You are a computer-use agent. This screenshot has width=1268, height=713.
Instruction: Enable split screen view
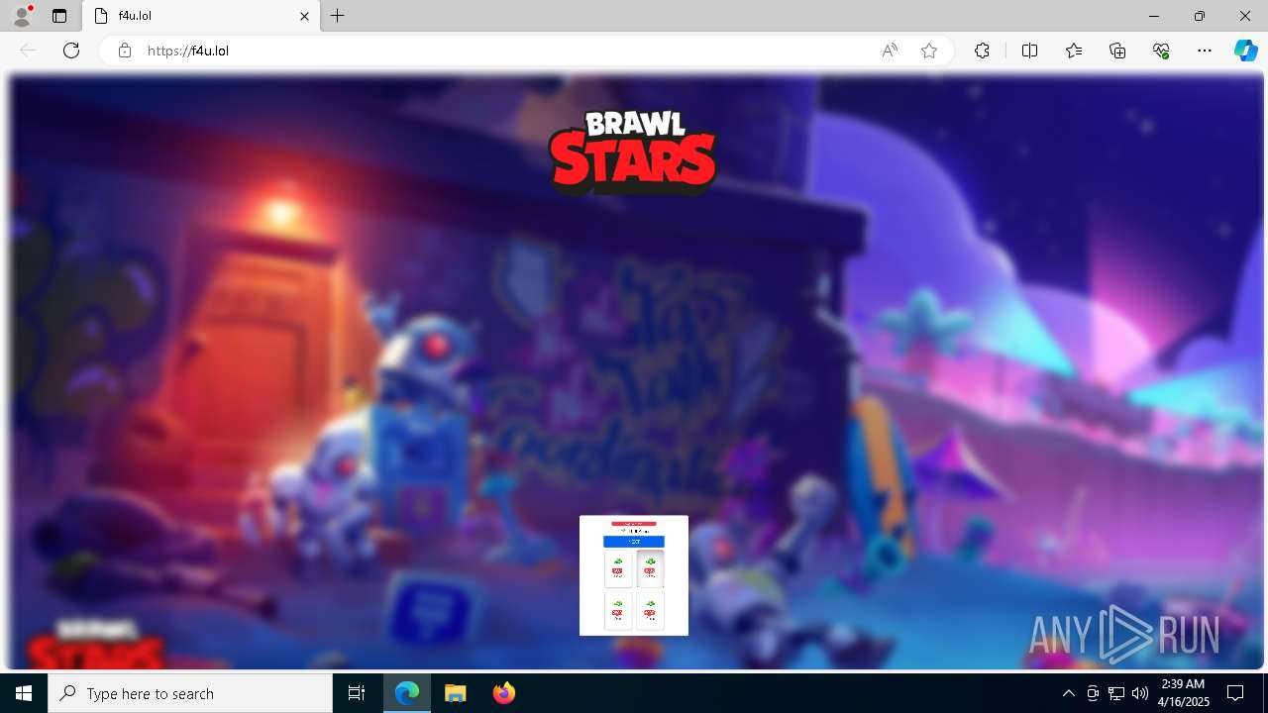click(1029, 51)
